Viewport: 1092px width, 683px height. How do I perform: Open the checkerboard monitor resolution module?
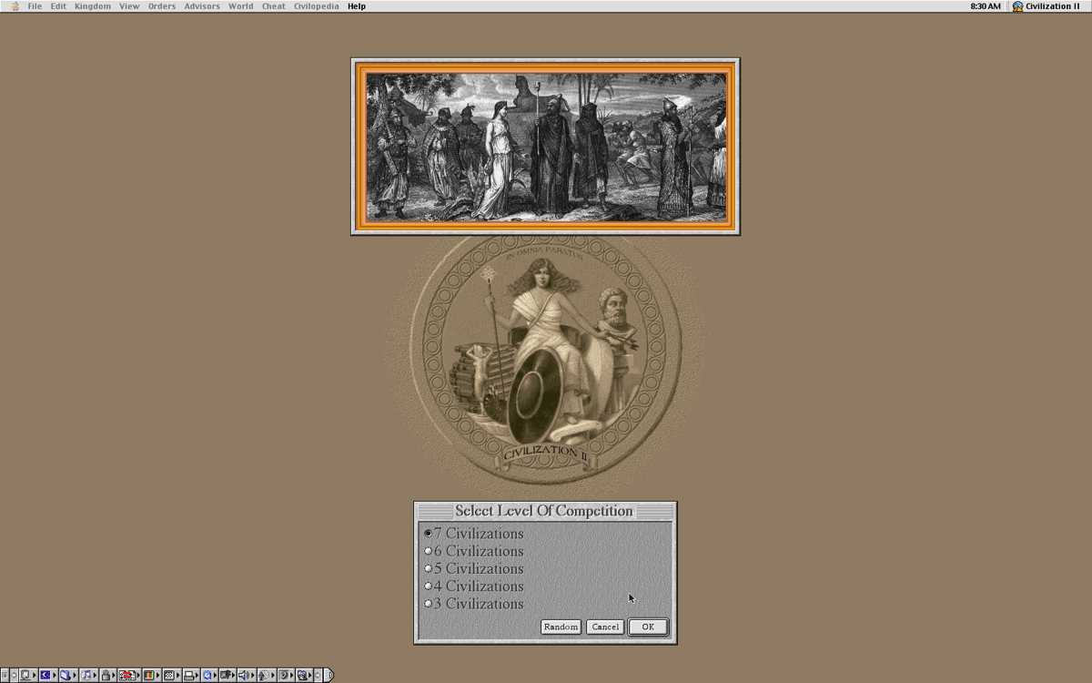pyautogui.click(x=172, y=676)
